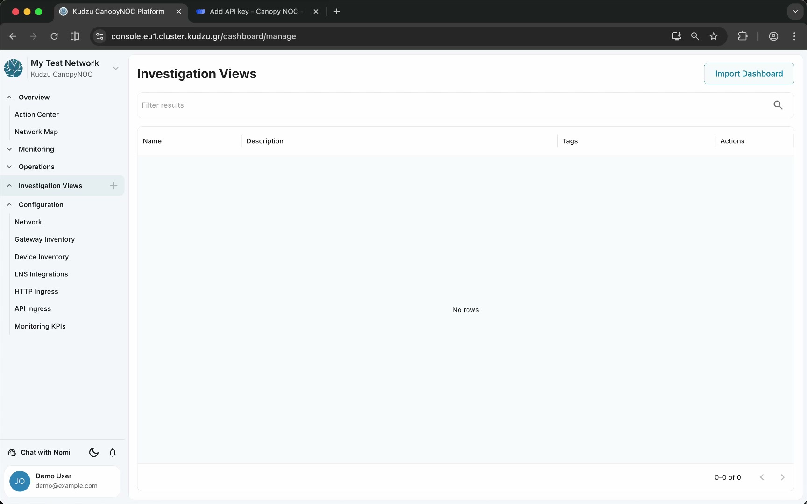Open Network Map page
This screenshot has height=504, width=807.
coord(36,132)
